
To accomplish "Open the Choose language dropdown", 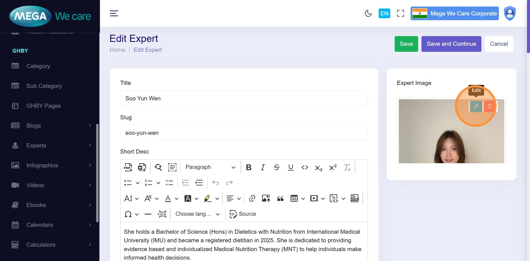I will [197, 214].
